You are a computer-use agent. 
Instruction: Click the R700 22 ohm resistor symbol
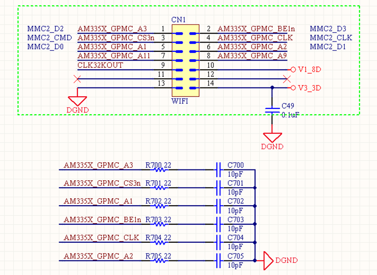coord(160,170)
